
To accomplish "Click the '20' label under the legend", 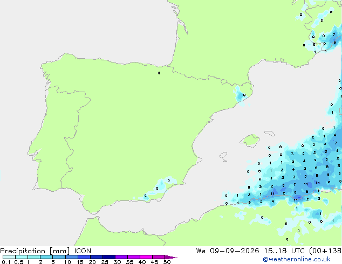I will click(x=92, y=262).
